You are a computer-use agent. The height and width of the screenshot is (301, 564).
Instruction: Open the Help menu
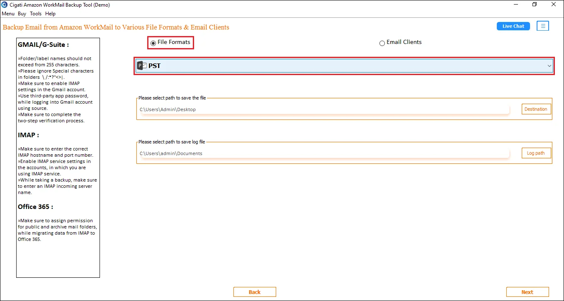[x=50, y=14]
